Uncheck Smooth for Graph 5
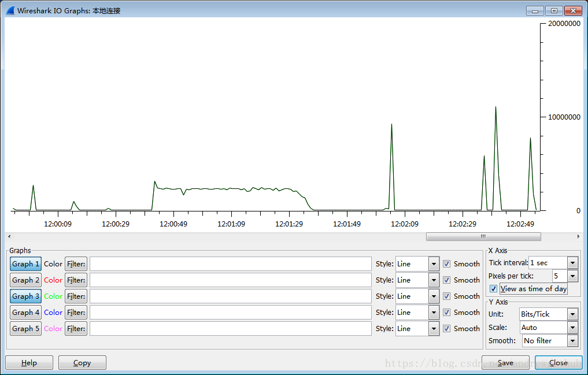The width and height of the screenshot is (588, 375). (446, 329)
